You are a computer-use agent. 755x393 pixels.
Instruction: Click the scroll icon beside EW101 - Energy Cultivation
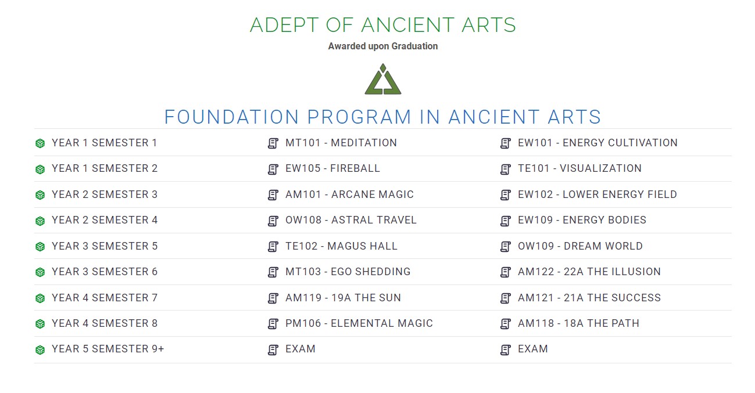tap(506, 143)
